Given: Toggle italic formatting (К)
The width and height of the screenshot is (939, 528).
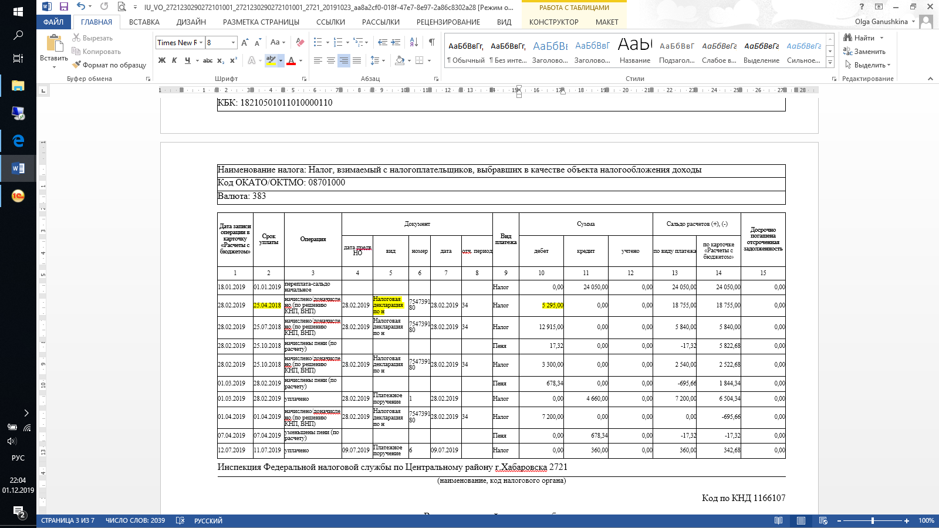Looking at the screenshot, I should (174, 60).
